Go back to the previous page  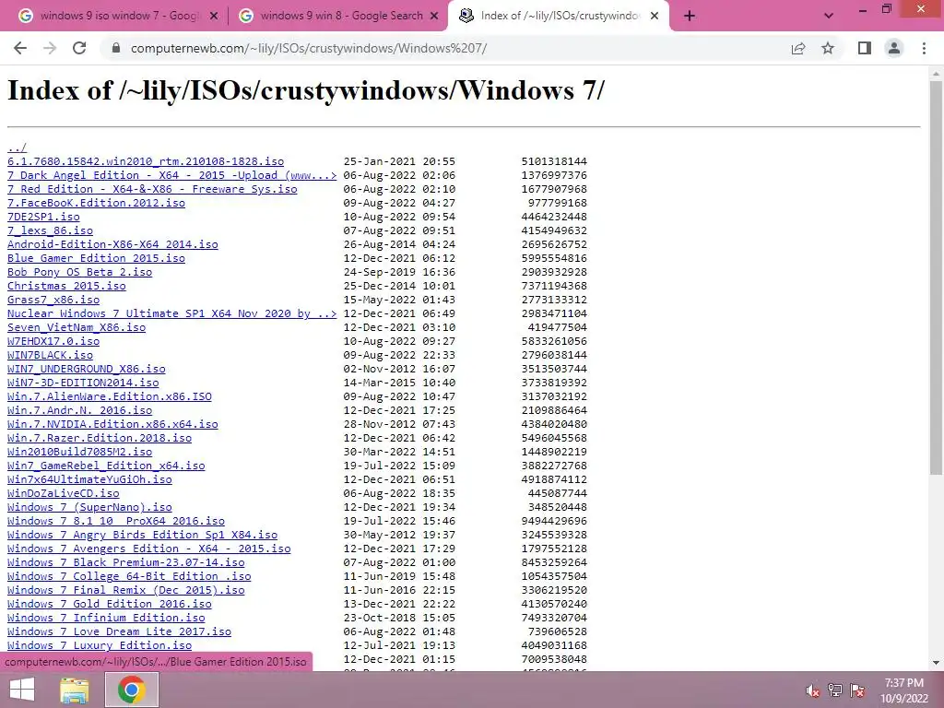click(x=20, y=48)
